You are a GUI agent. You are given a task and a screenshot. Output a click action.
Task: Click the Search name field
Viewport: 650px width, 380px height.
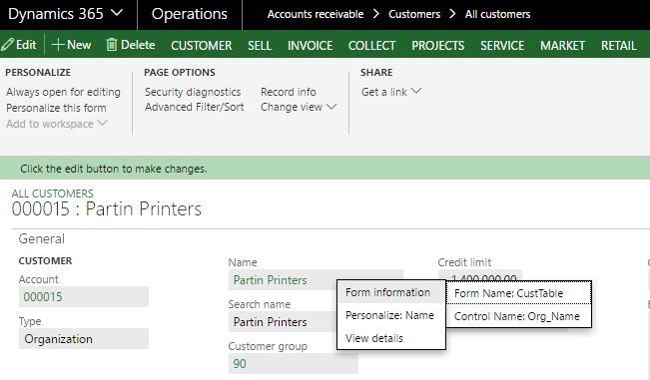click(x=283, y=321)
